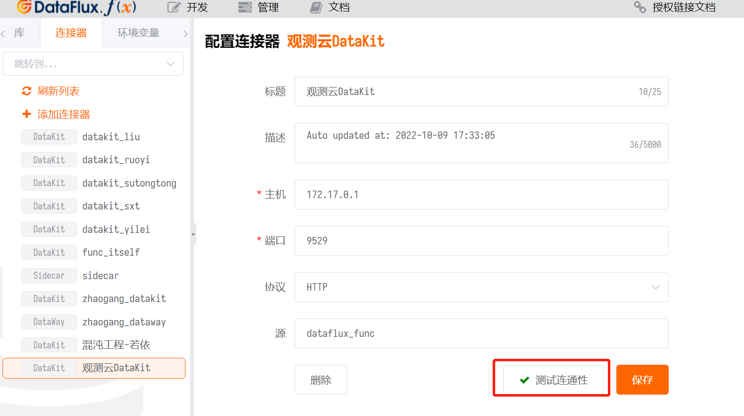Click the 端口 input field
The height and width of the screenshot is (416, 744).
tap(482, 241)
